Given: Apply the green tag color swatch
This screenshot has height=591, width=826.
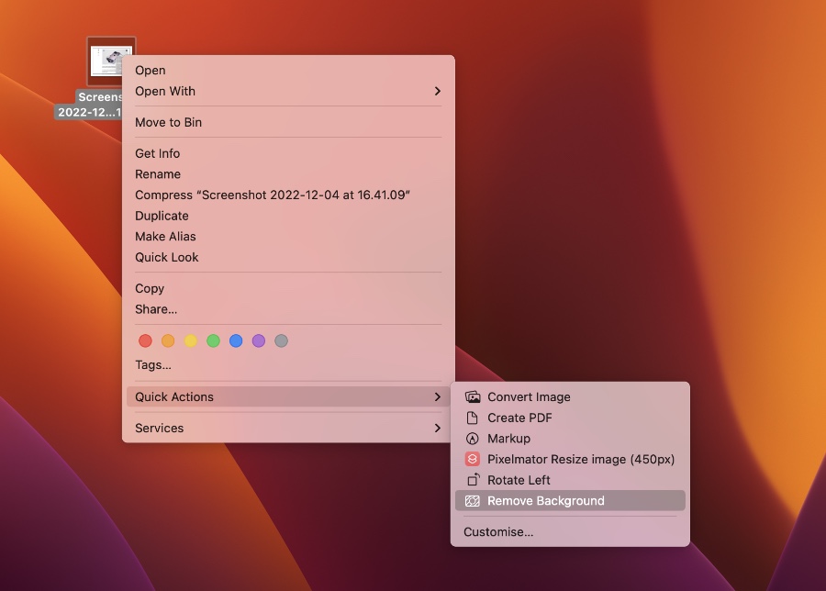Looking at the screenshot, I should [x=213, y=340].
